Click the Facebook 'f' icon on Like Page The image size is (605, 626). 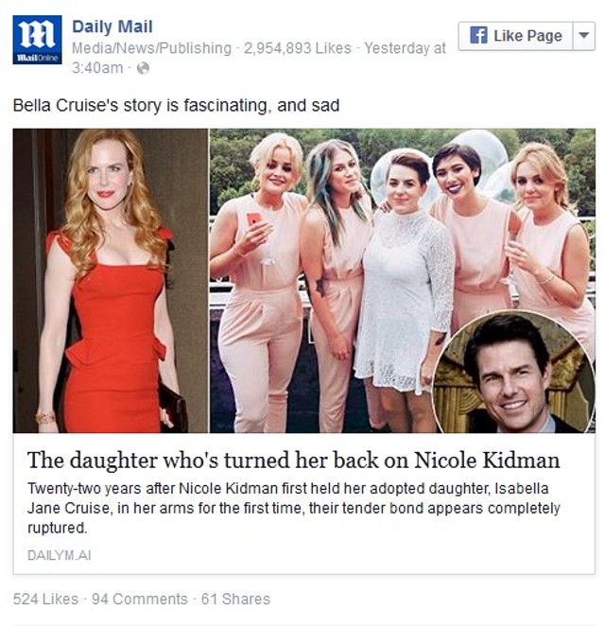478,36
